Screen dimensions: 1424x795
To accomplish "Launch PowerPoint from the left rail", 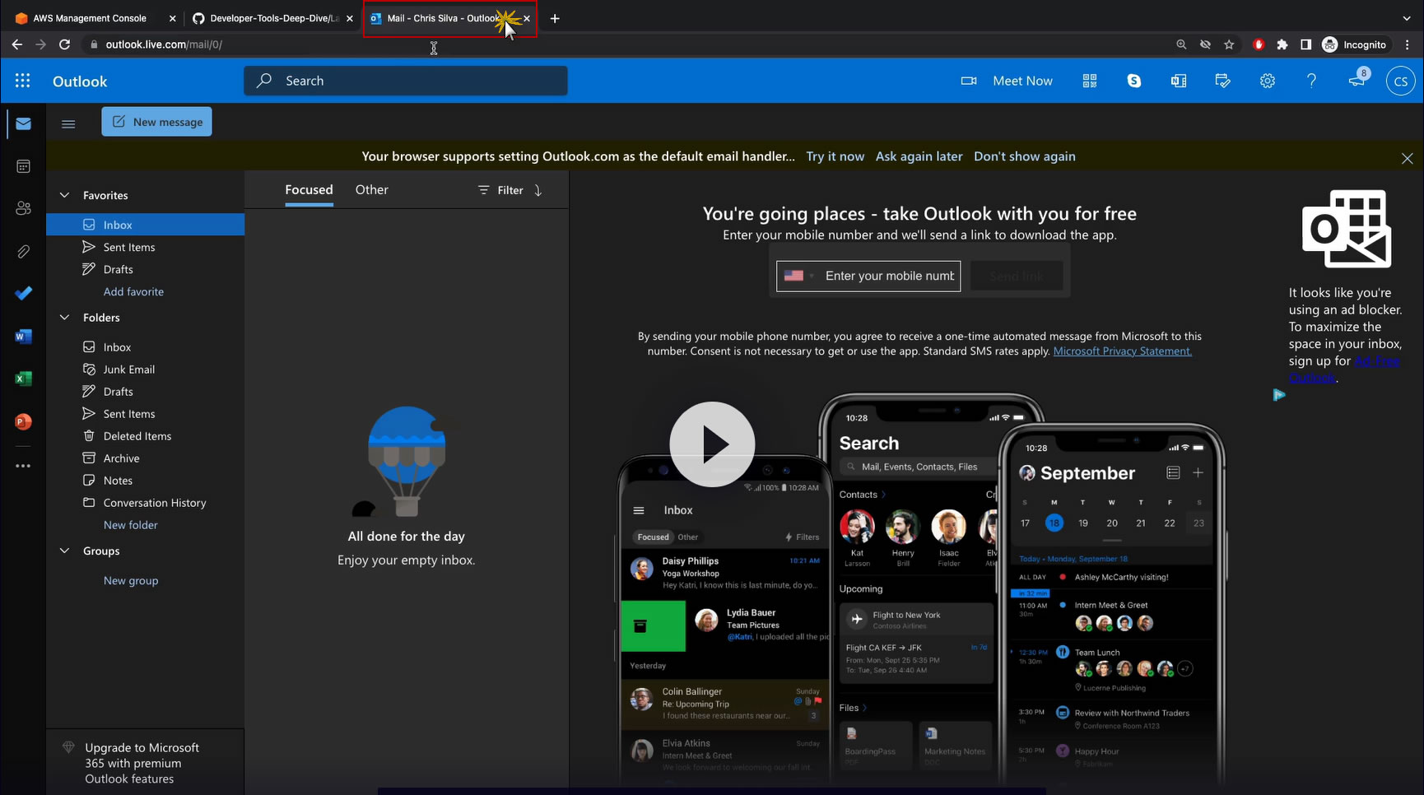I will [23, 422].
